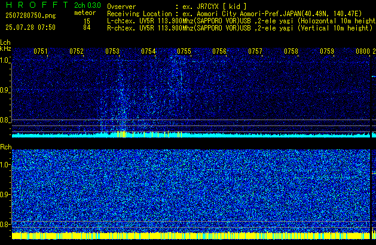Viewport: 376px width, 245px height.
Task: Click the Rch 0.8 kHz axis label
Action: click(x=5, y=224)
